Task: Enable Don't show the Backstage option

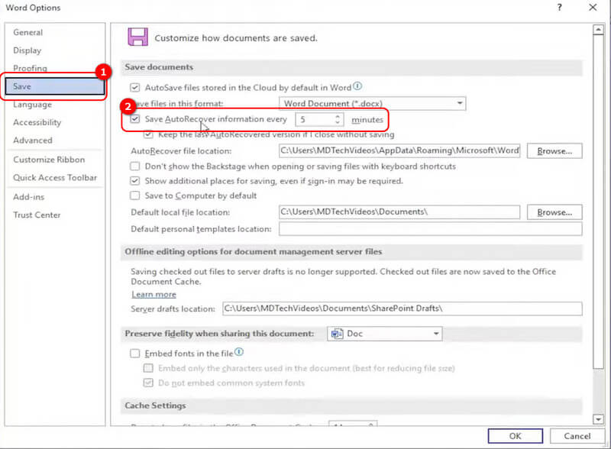Action: 135,166
